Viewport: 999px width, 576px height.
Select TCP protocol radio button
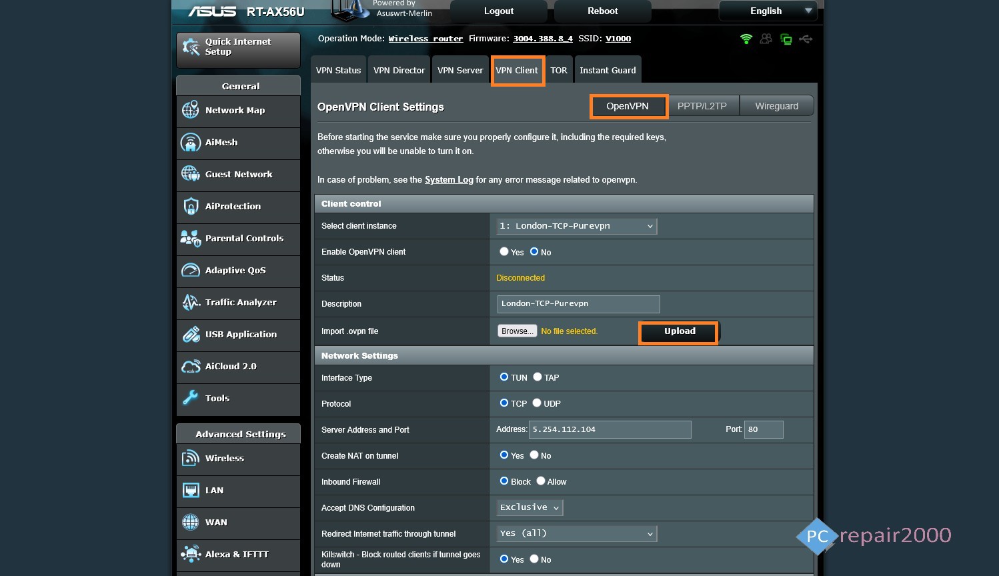pyautogui.click(x=504, y=403)
